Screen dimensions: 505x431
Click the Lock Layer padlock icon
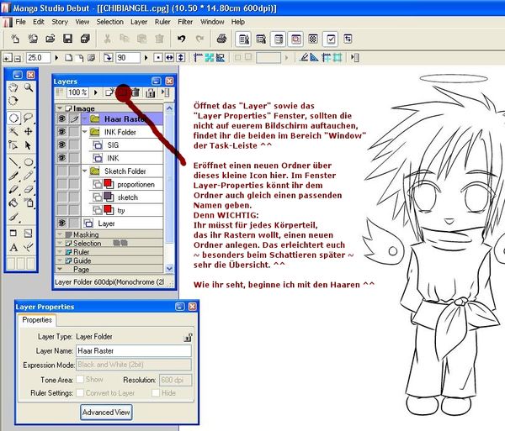click(150, 93)
